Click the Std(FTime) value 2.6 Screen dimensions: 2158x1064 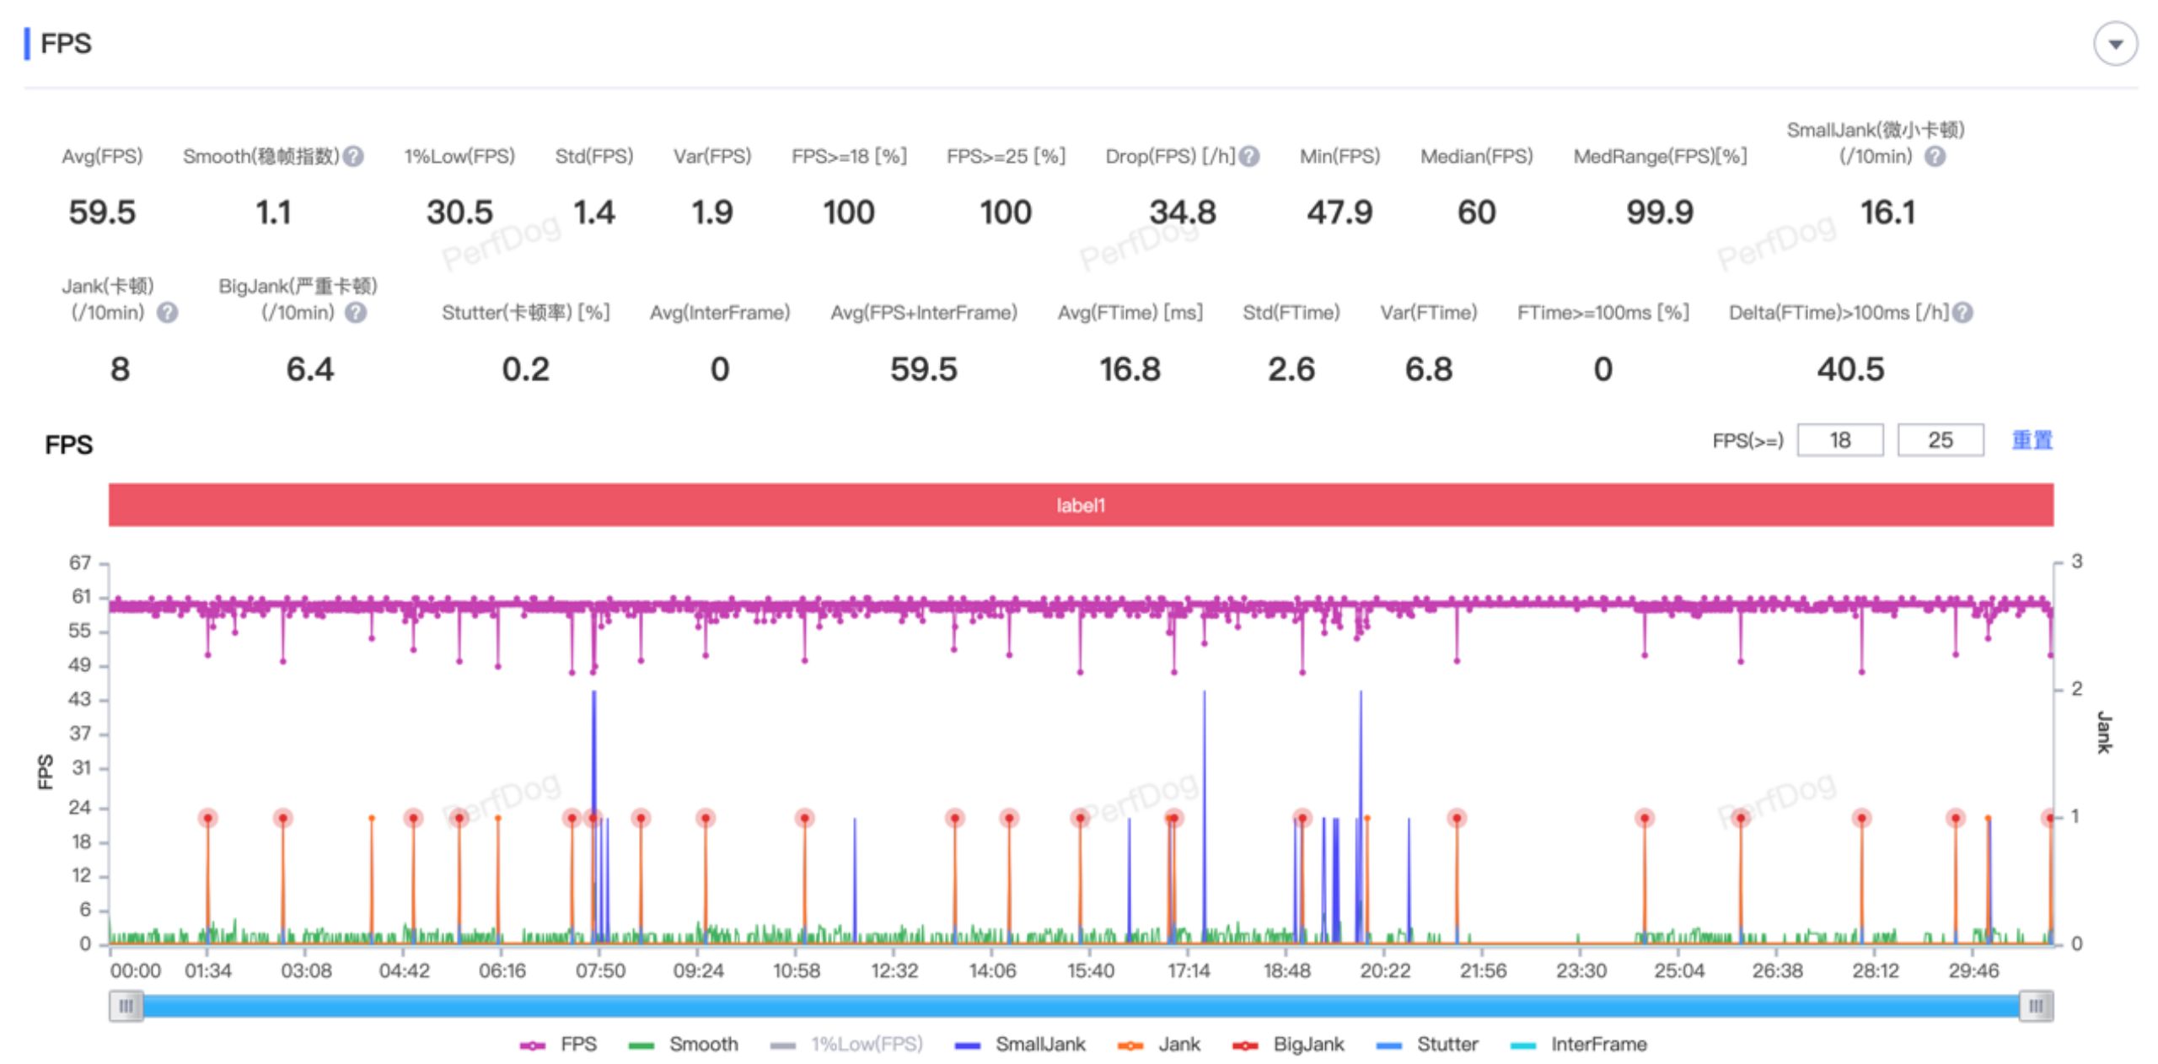click(1291, 369)
